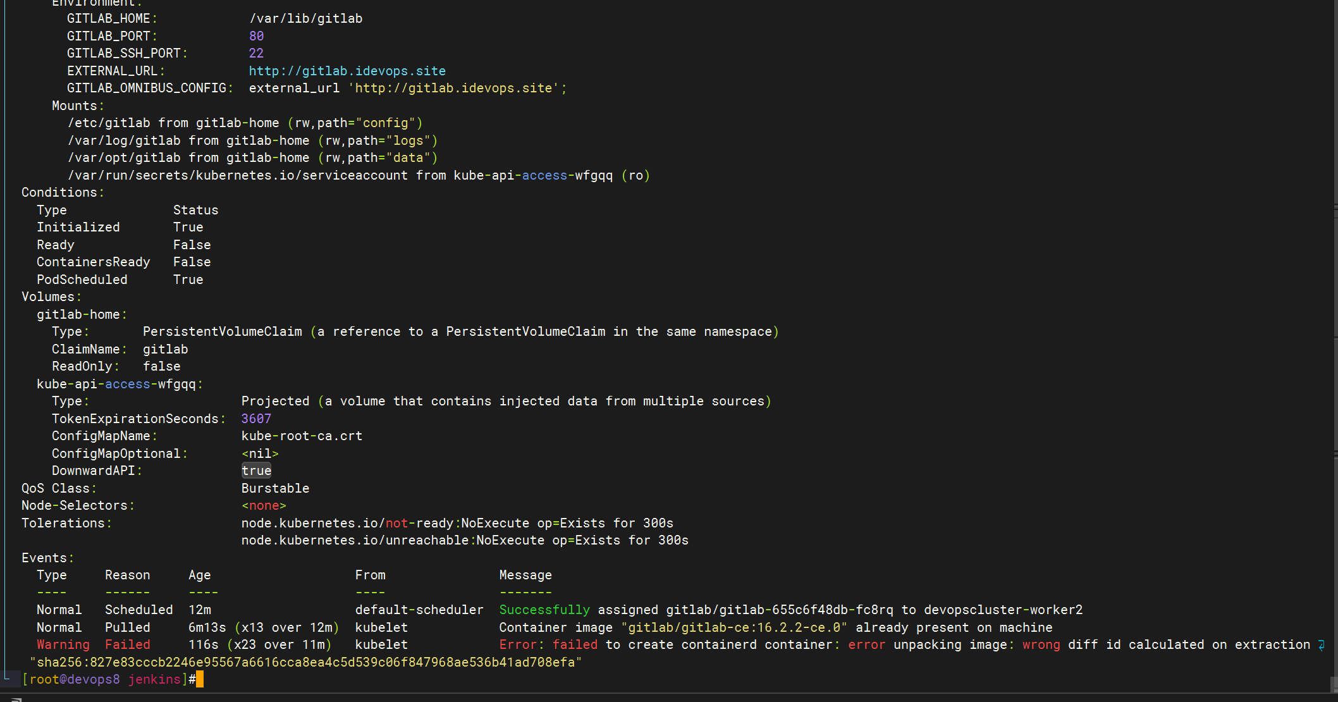Image resolution: width=1338 pixels, height=702 pixels.
Task: Click the EXTERNAL_URL link http://gitlab.idevops.site
Action: pos(347,71)
